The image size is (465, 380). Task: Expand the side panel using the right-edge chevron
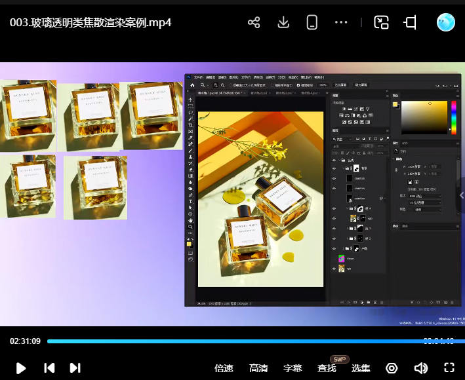point(461,196)
